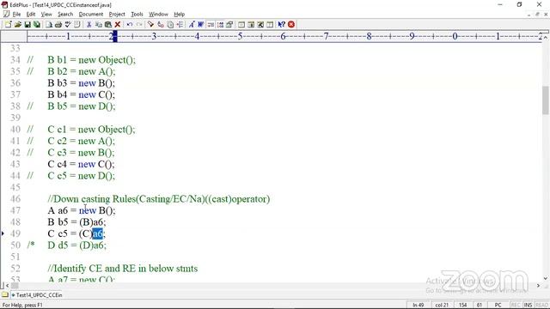This screenshot has height=309, width=550.
Task: Undo the last edit
Action: (x=130, y=25)
